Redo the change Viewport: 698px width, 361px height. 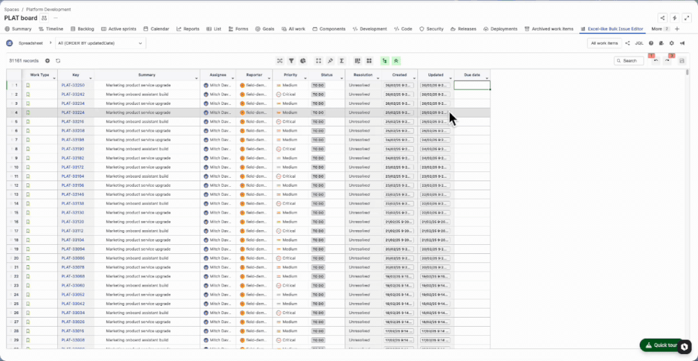click(667, 61)
